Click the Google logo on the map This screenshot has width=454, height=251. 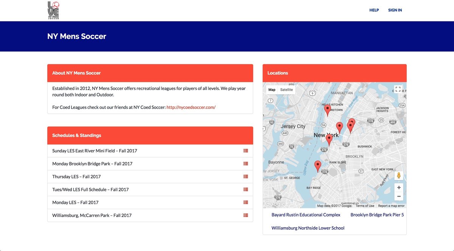point(275,204)
